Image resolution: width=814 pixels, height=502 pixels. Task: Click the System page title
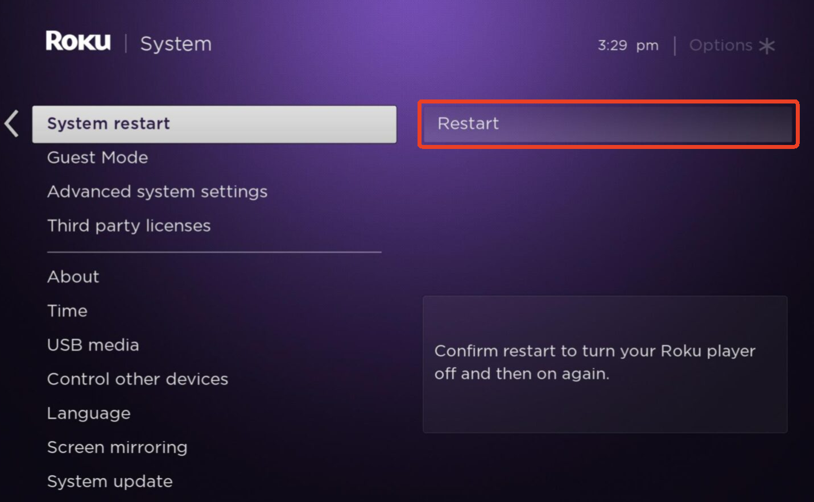[176, 44]
